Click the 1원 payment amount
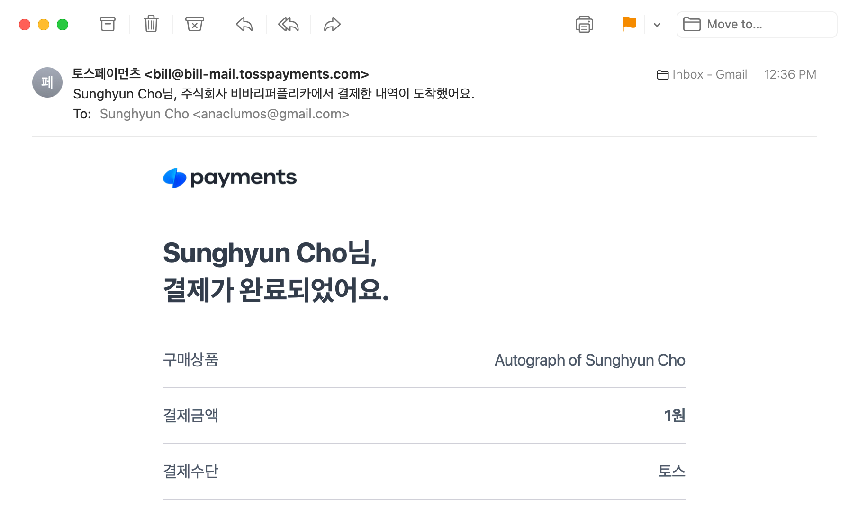The width and height of the screenshot is (849, 518). tap(675, 416)
